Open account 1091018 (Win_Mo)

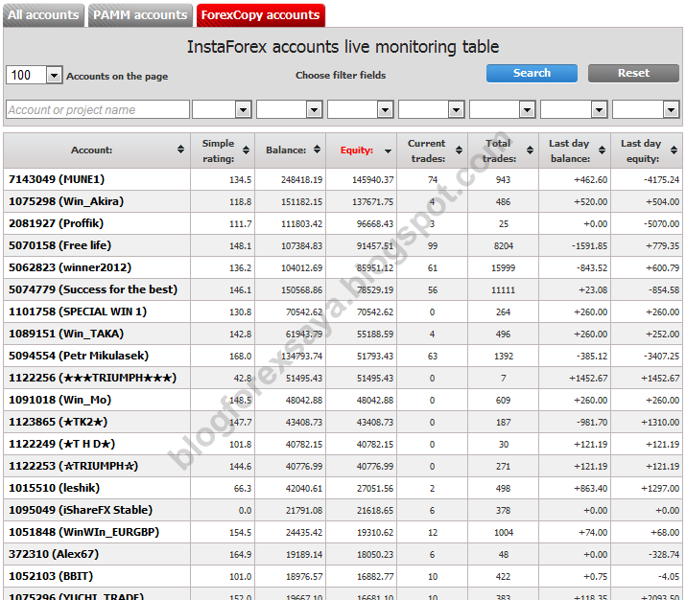point(59,400)
